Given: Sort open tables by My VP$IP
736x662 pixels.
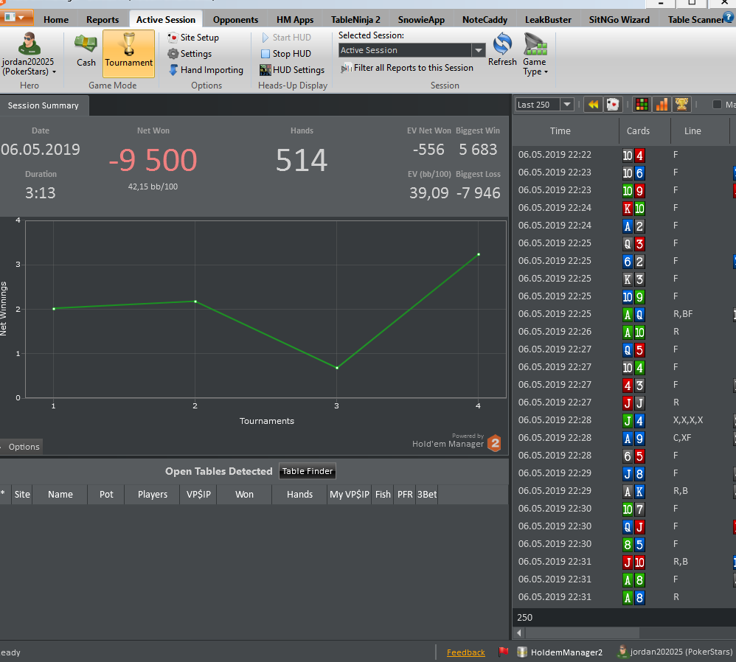Looking at the screenshot, I should tap(350, 495).
